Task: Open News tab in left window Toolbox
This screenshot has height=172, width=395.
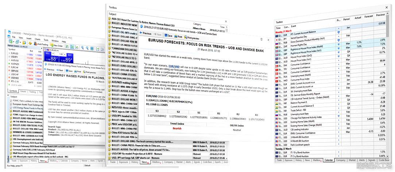Action: pos(43,160)
